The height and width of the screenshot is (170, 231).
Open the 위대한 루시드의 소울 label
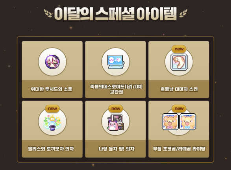[x=52, y=89]
